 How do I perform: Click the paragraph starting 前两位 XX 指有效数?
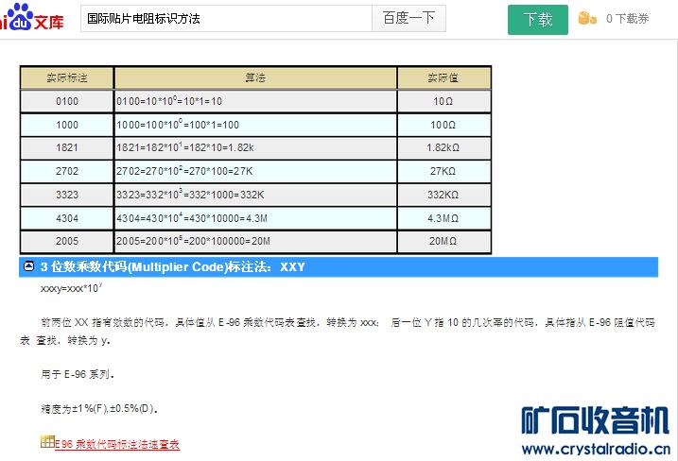(338, 332)
